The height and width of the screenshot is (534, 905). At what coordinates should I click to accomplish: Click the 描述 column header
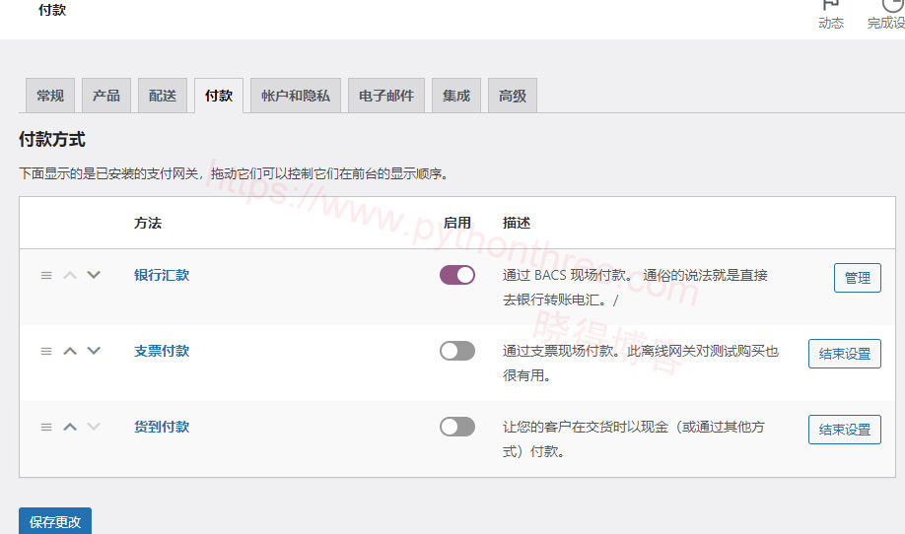click(x=517, y=224)
